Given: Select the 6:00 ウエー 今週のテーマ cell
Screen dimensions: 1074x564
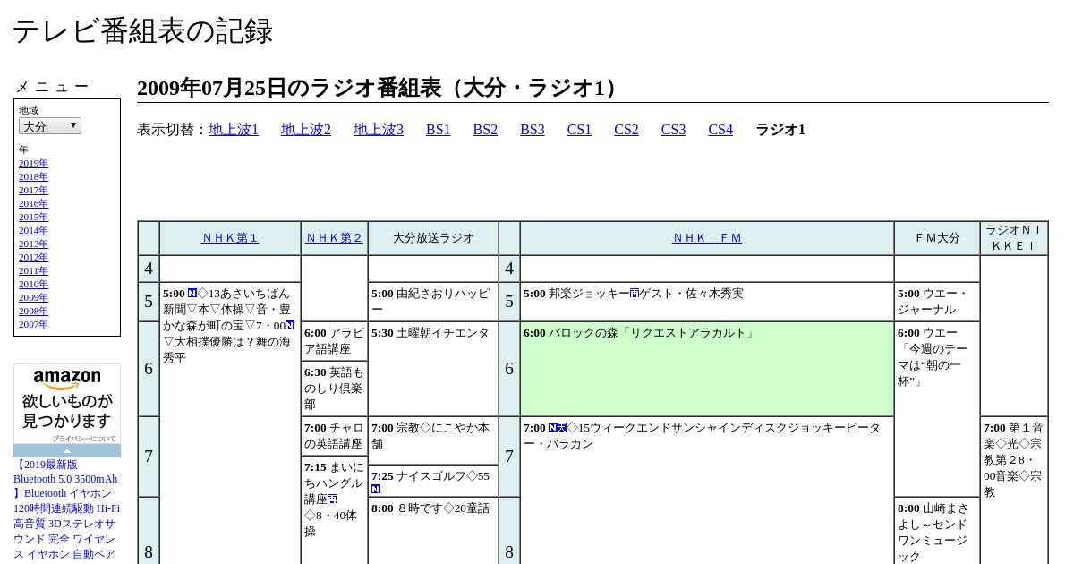Looking at the screenshot, I should coord(937,409).
